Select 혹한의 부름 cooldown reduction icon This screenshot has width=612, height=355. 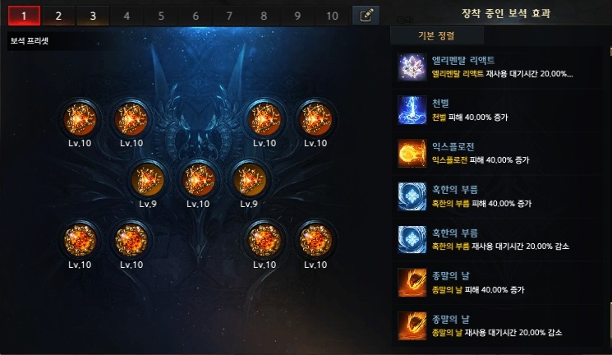click(412, 239)
